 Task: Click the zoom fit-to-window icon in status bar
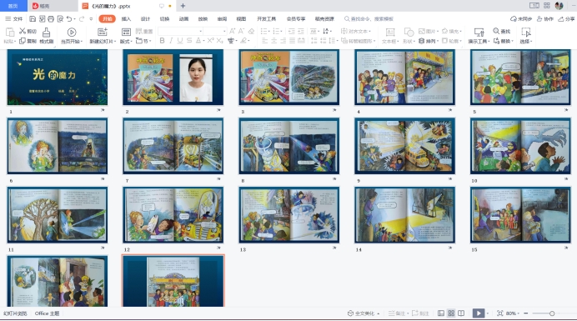pos(499,313)
